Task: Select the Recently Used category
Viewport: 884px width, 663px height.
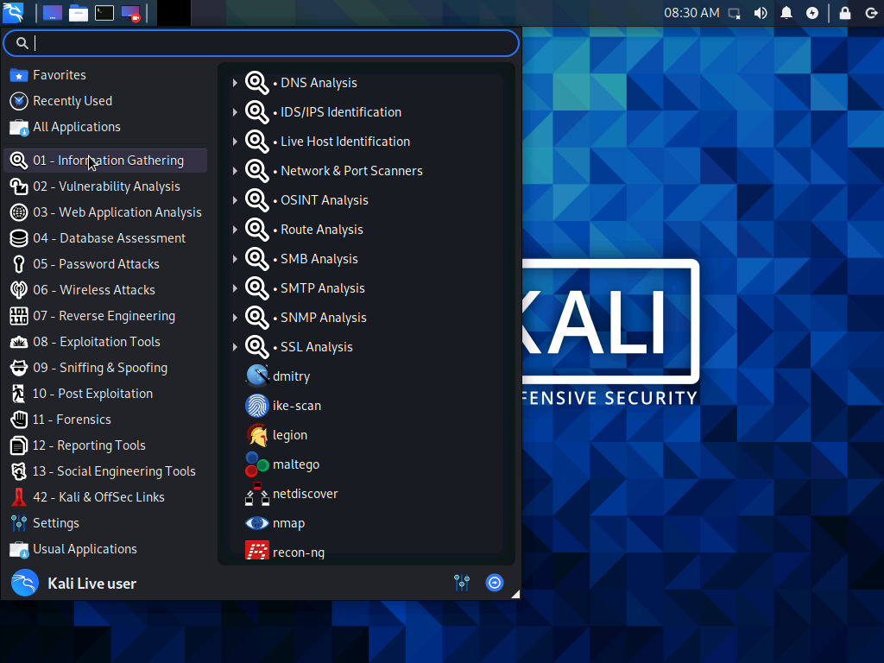Action: 105,101
